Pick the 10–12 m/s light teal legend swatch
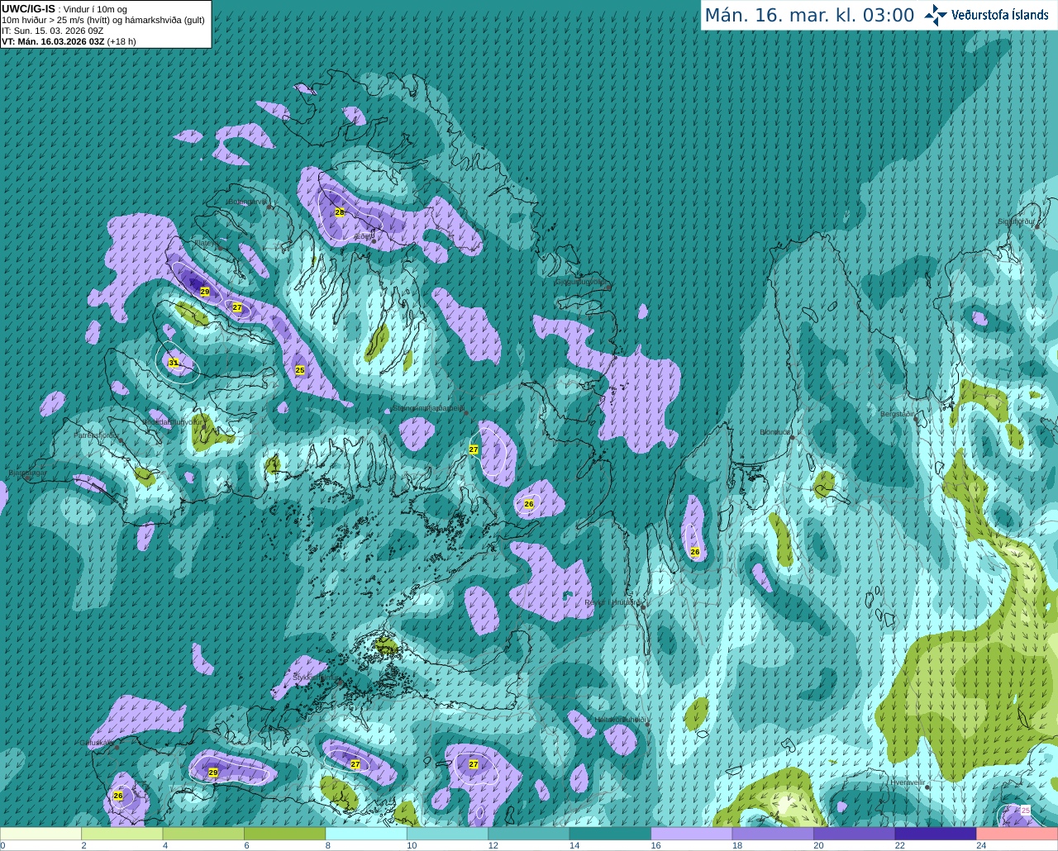 coord(447,834)
